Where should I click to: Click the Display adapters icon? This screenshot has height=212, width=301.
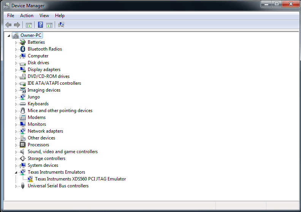click(23, 70)
